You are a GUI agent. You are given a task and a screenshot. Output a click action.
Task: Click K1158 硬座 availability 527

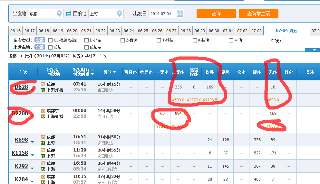coord(257,153)
